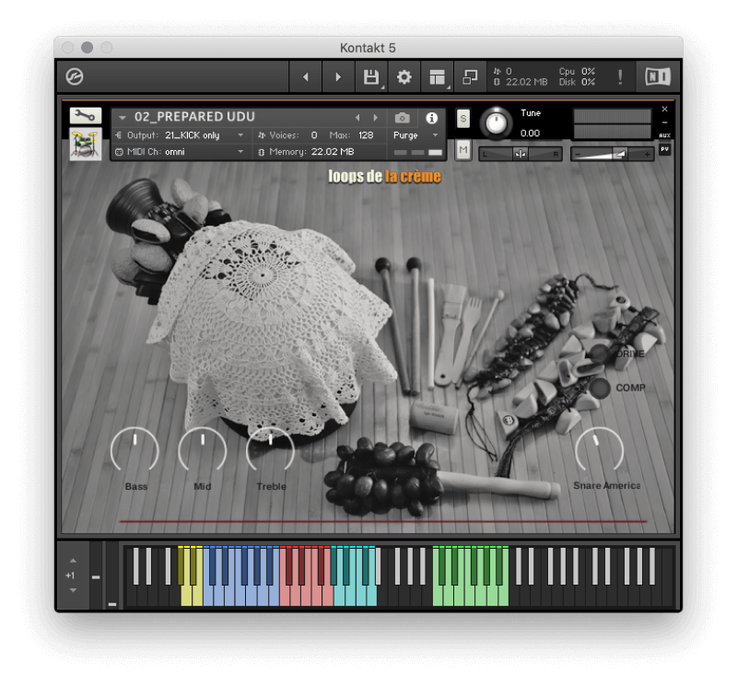Click the pitch bend wheel strip
This screenshot has height=685, width=737.
tap(96, 576)
